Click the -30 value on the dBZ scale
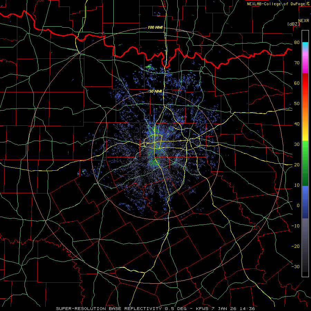311x311 pixels. tap(295, 266)
